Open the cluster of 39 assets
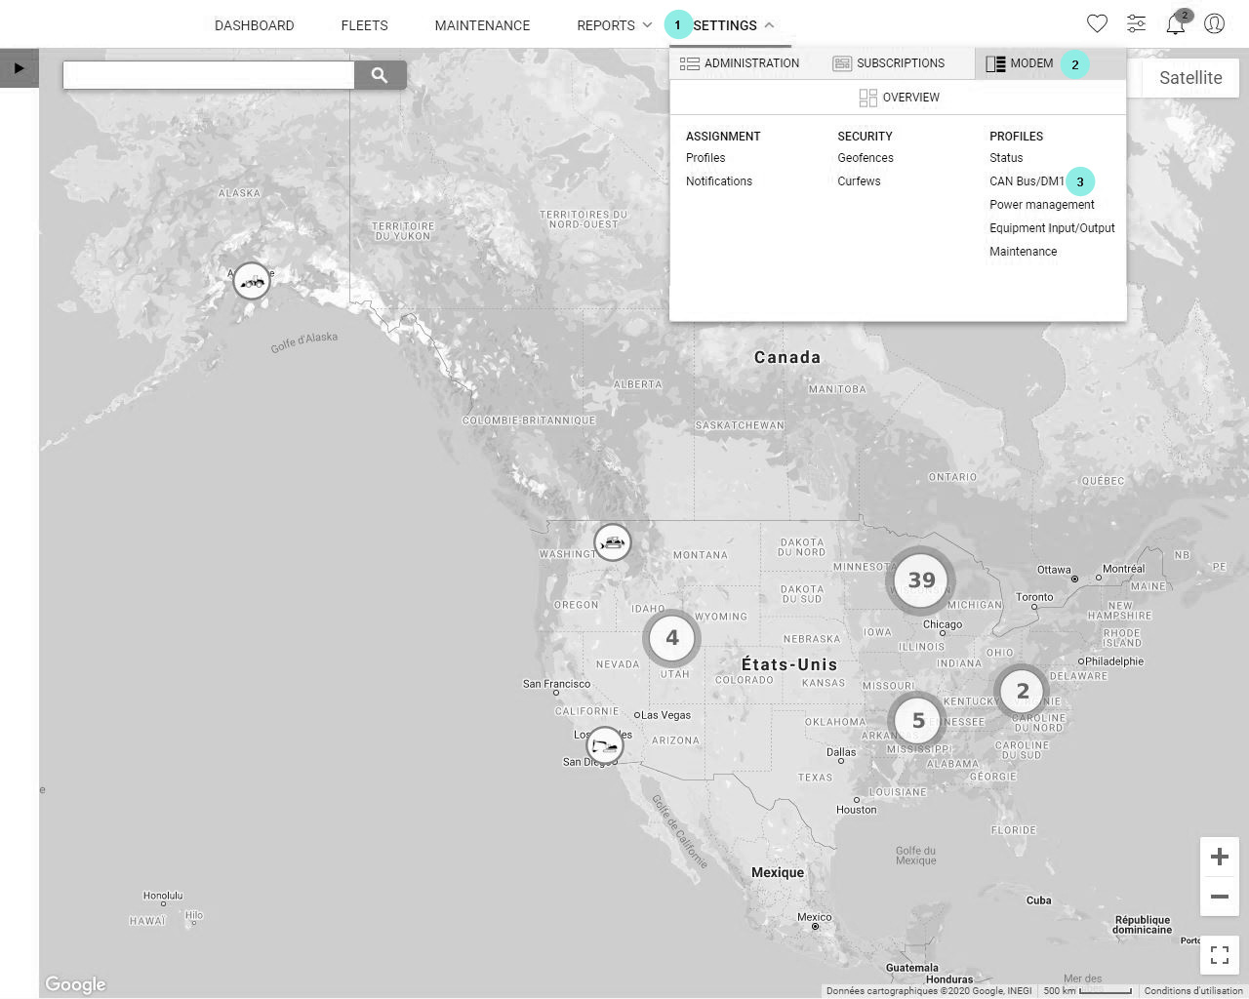 [920, 580]
